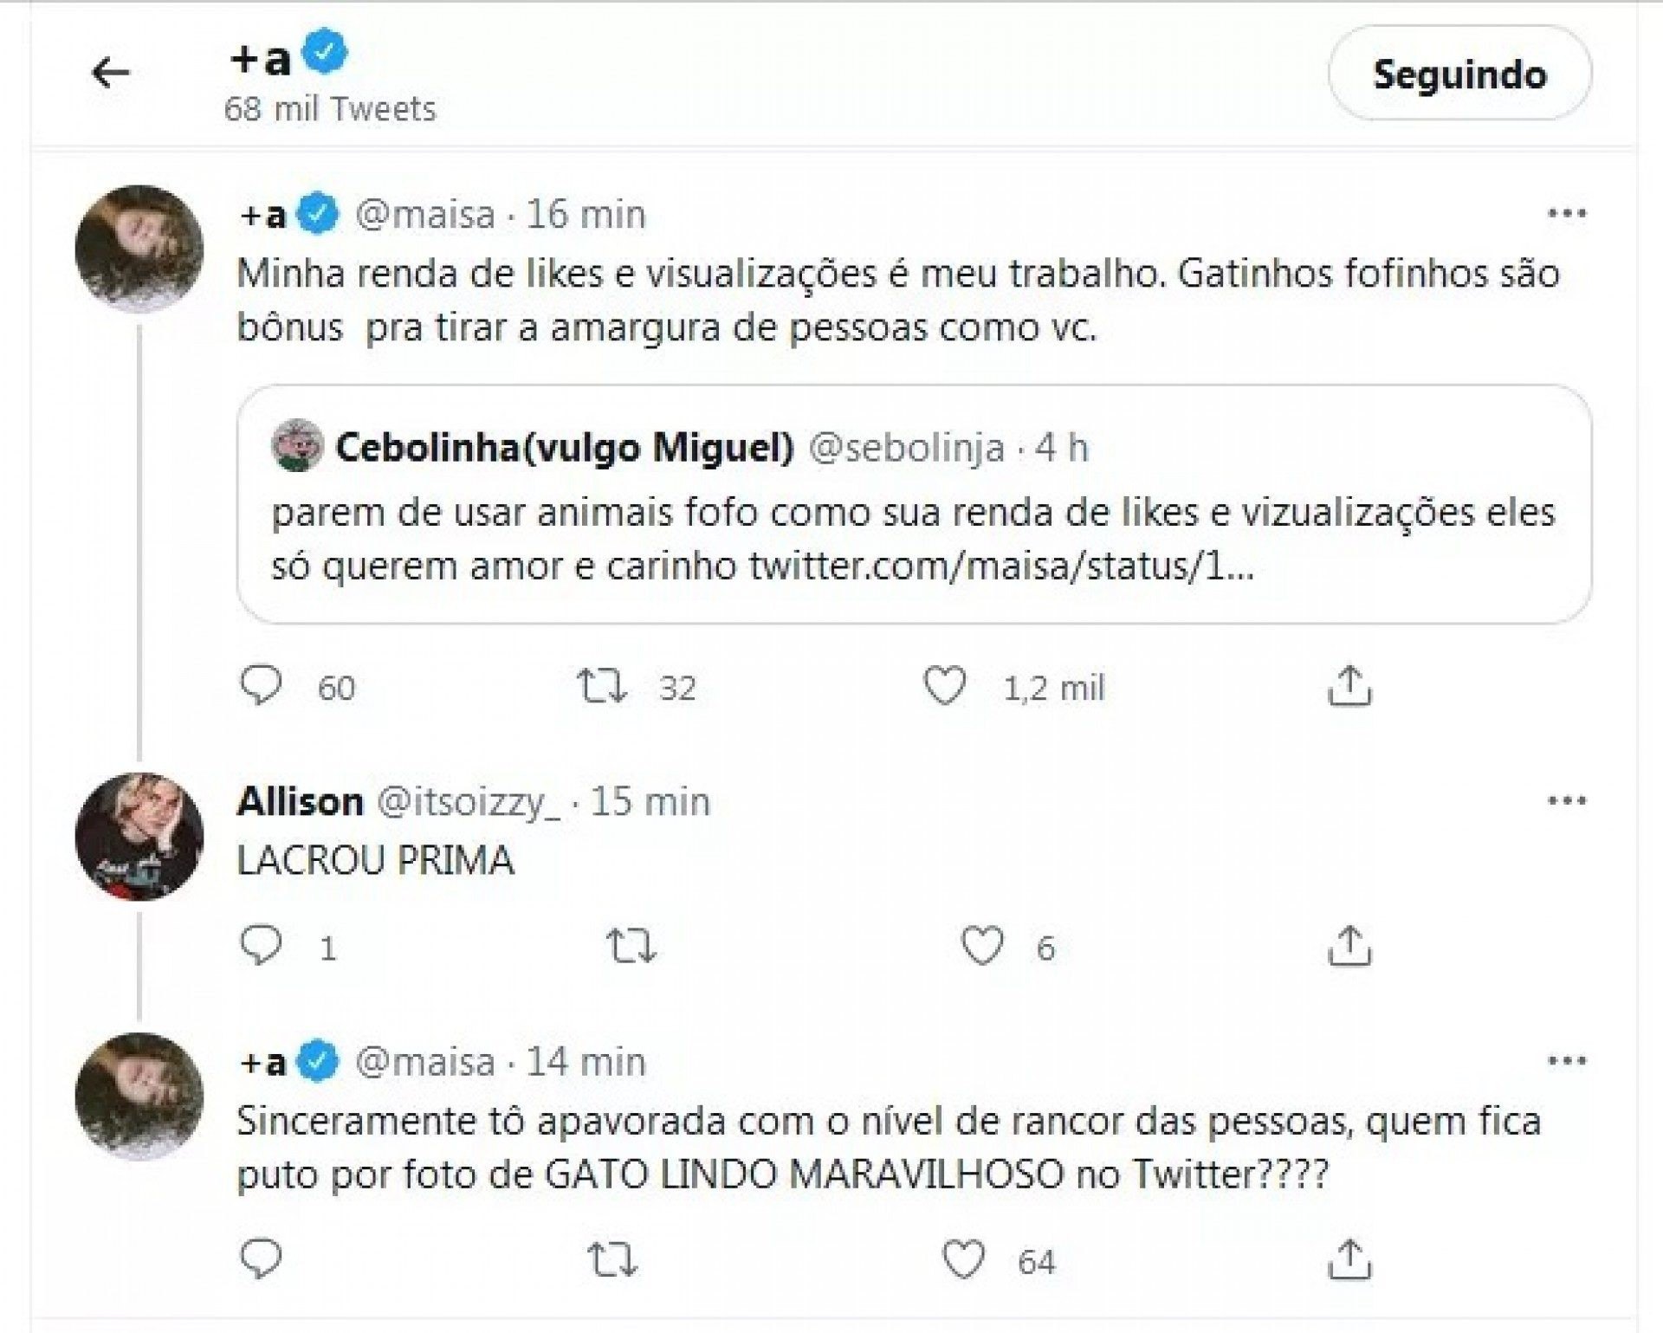
Task: Open more options on Allison's tweet
Action: click(1566, 801)
